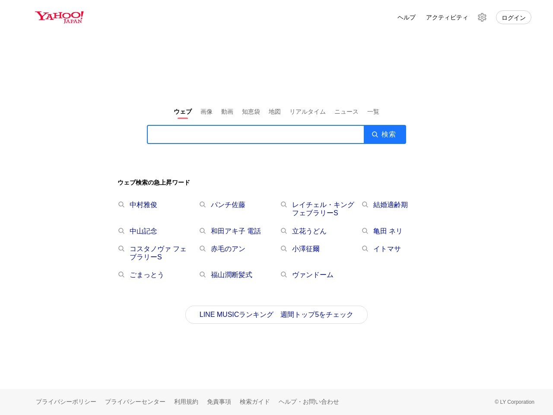Click magnifier icon beside 中山記念
Screen dimensions: 553x415
click(x=121, y=231)
